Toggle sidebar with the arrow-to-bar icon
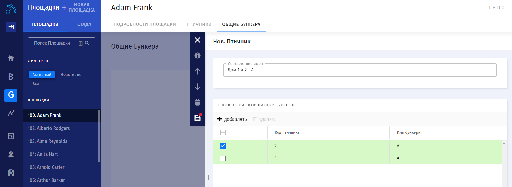This screenshot has height=187, width=512. pos(11,27)
